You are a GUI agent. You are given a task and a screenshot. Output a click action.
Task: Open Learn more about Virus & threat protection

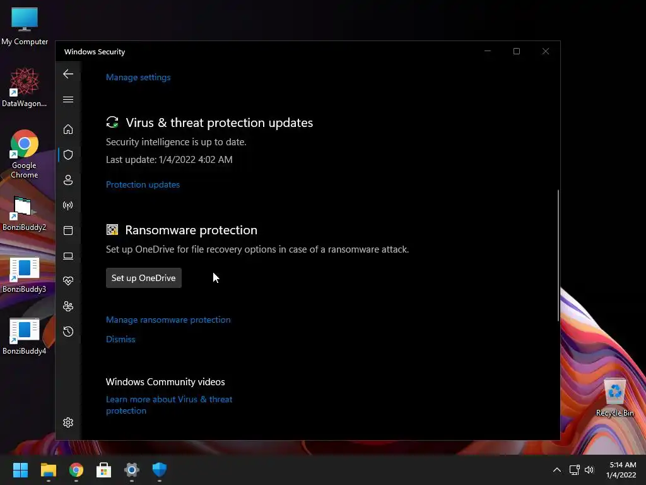click(169, 405)
